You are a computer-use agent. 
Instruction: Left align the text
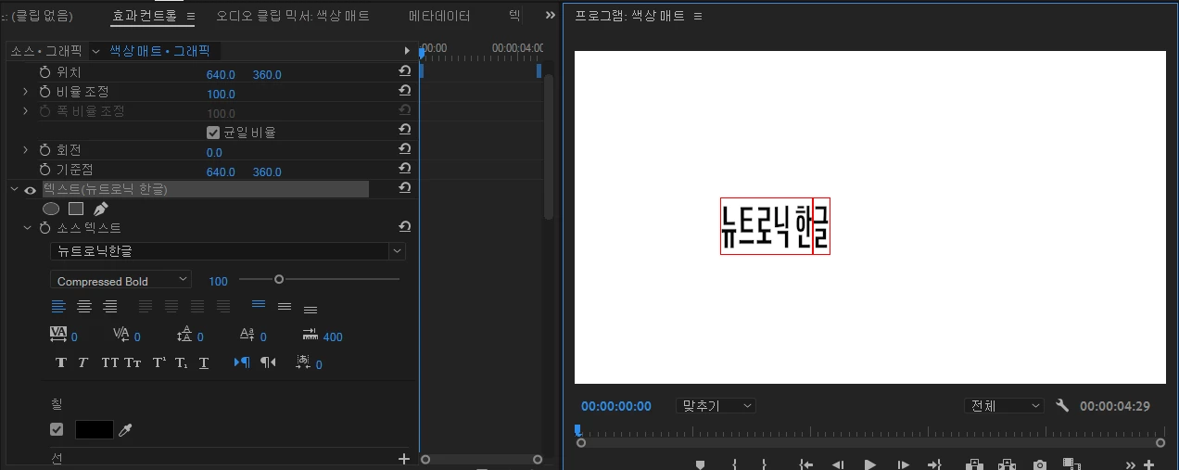pos(58,307)
